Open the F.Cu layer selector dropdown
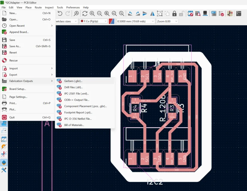247x191 pixels. [x=93, y=21]
